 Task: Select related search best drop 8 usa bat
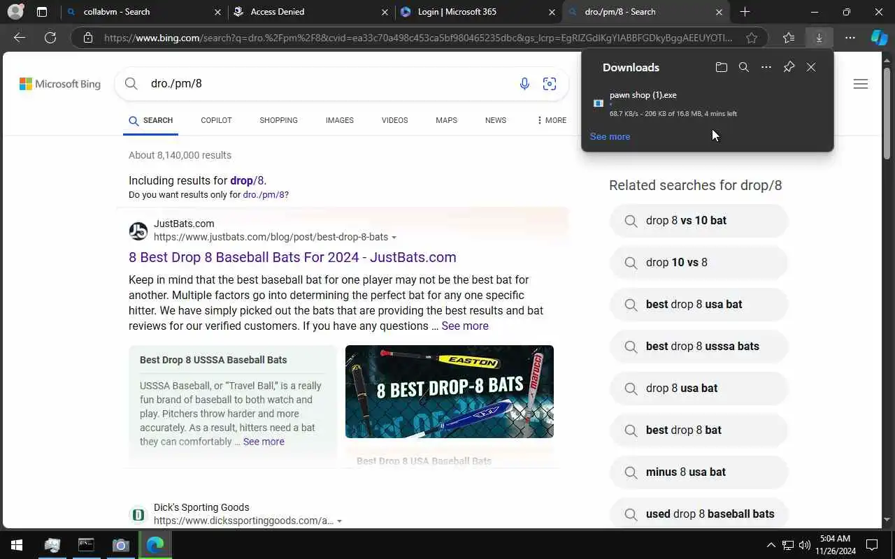pyautogui.click(x=699, y=305)
